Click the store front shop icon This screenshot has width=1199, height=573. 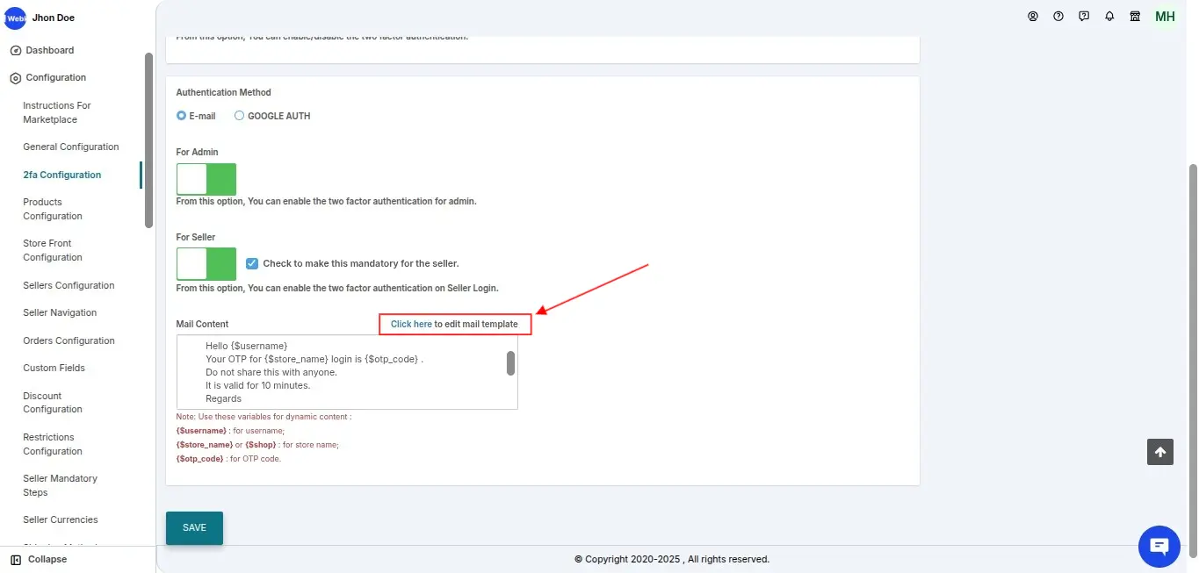[x=1135, y=16]
